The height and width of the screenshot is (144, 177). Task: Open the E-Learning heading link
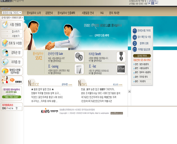click(x=53, y=66)
